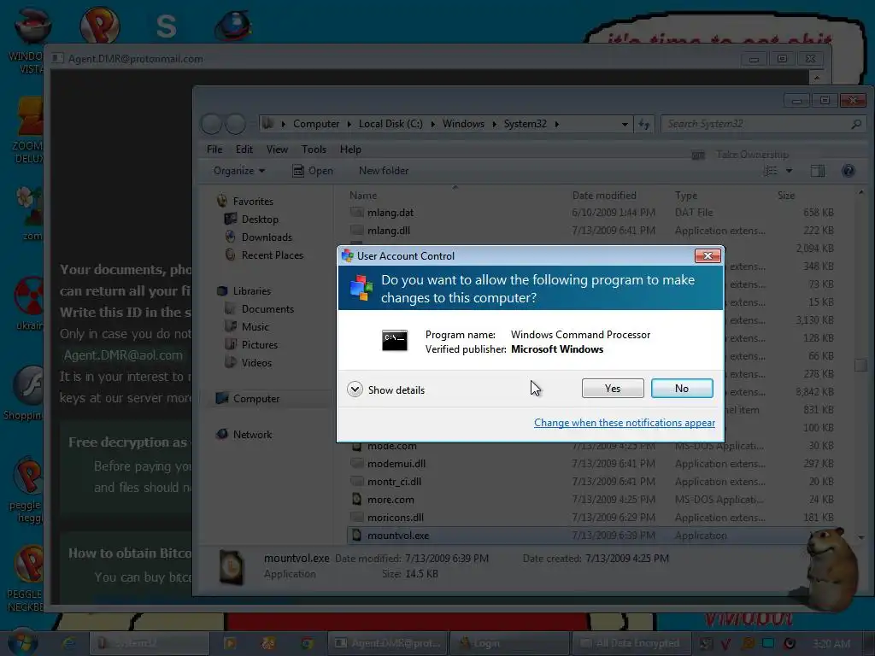Click the Windows Command Processor program icon
The width and height of the screenshot is (875, 656).
click(395, 340)
